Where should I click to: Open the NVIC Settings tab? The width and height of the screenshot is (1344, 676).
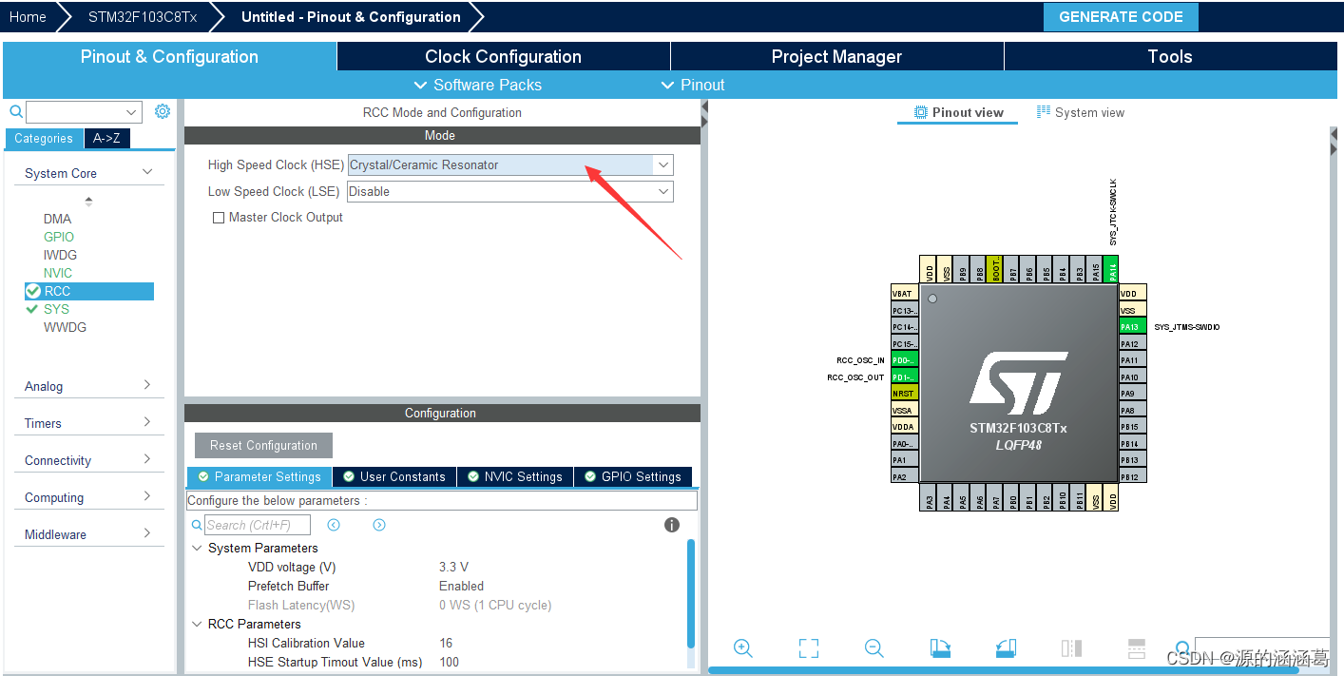(x=514, y=476)
